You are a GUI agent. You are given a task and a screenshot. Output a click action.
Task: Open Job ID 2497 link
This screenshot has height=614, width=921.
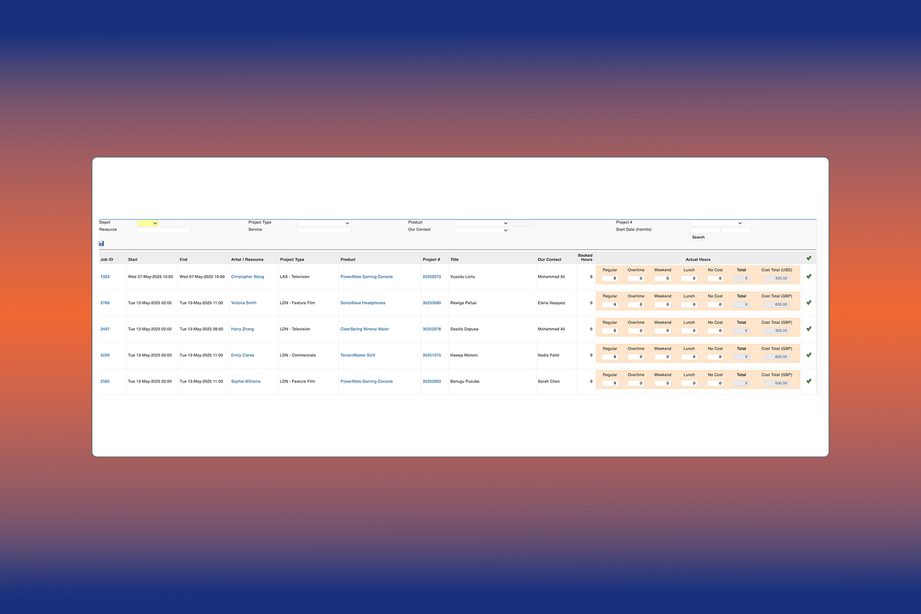(105, 329)
